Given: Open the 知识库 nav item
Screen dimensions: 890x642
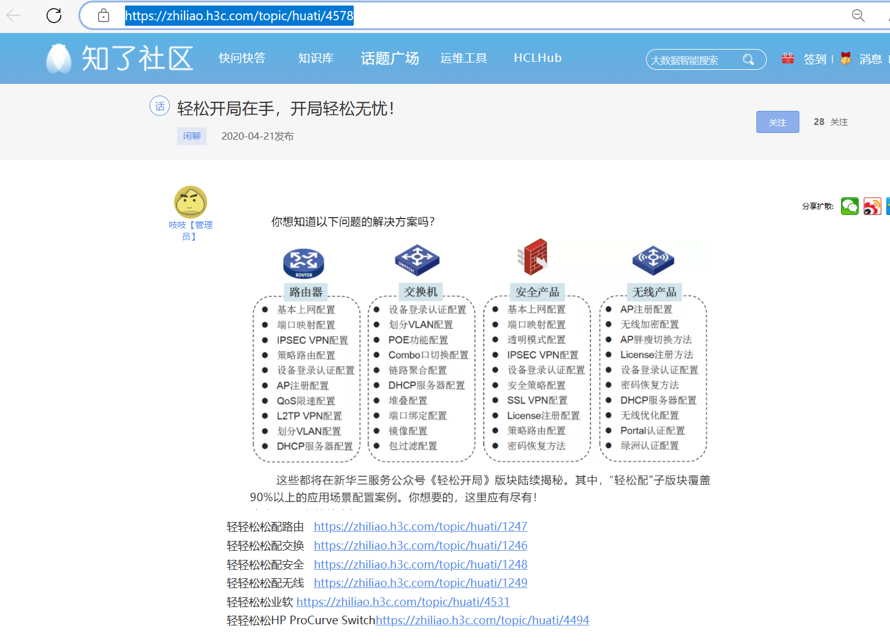Looking at the screenshot, I should tap(316, 58).
